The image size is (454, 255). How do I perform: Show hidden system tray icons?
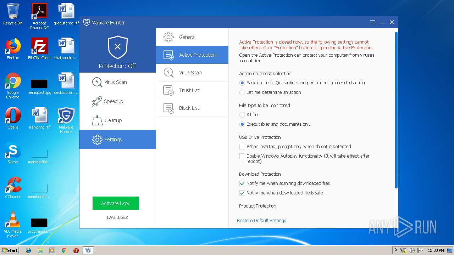click(x=395, y=250)
